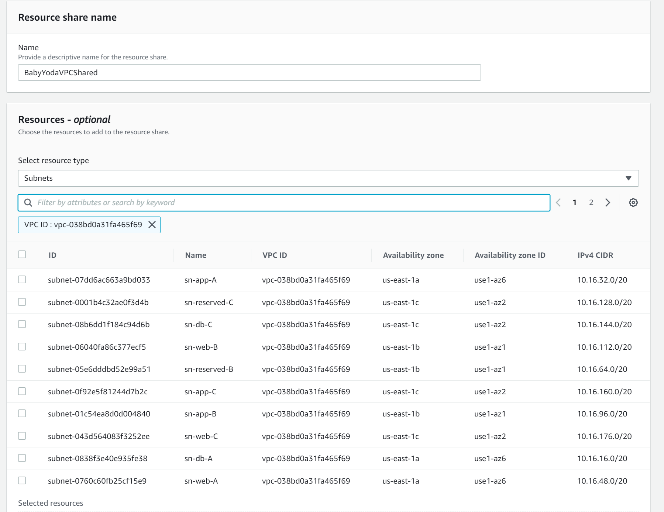Click the 10.16.16.0/20 CIDR cell
The image size is (664, 512).
602,459
